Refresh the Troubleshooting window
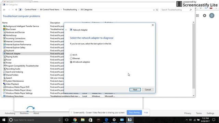The height and width of the screenshot is (123, 219). click(x=157, y=10)
